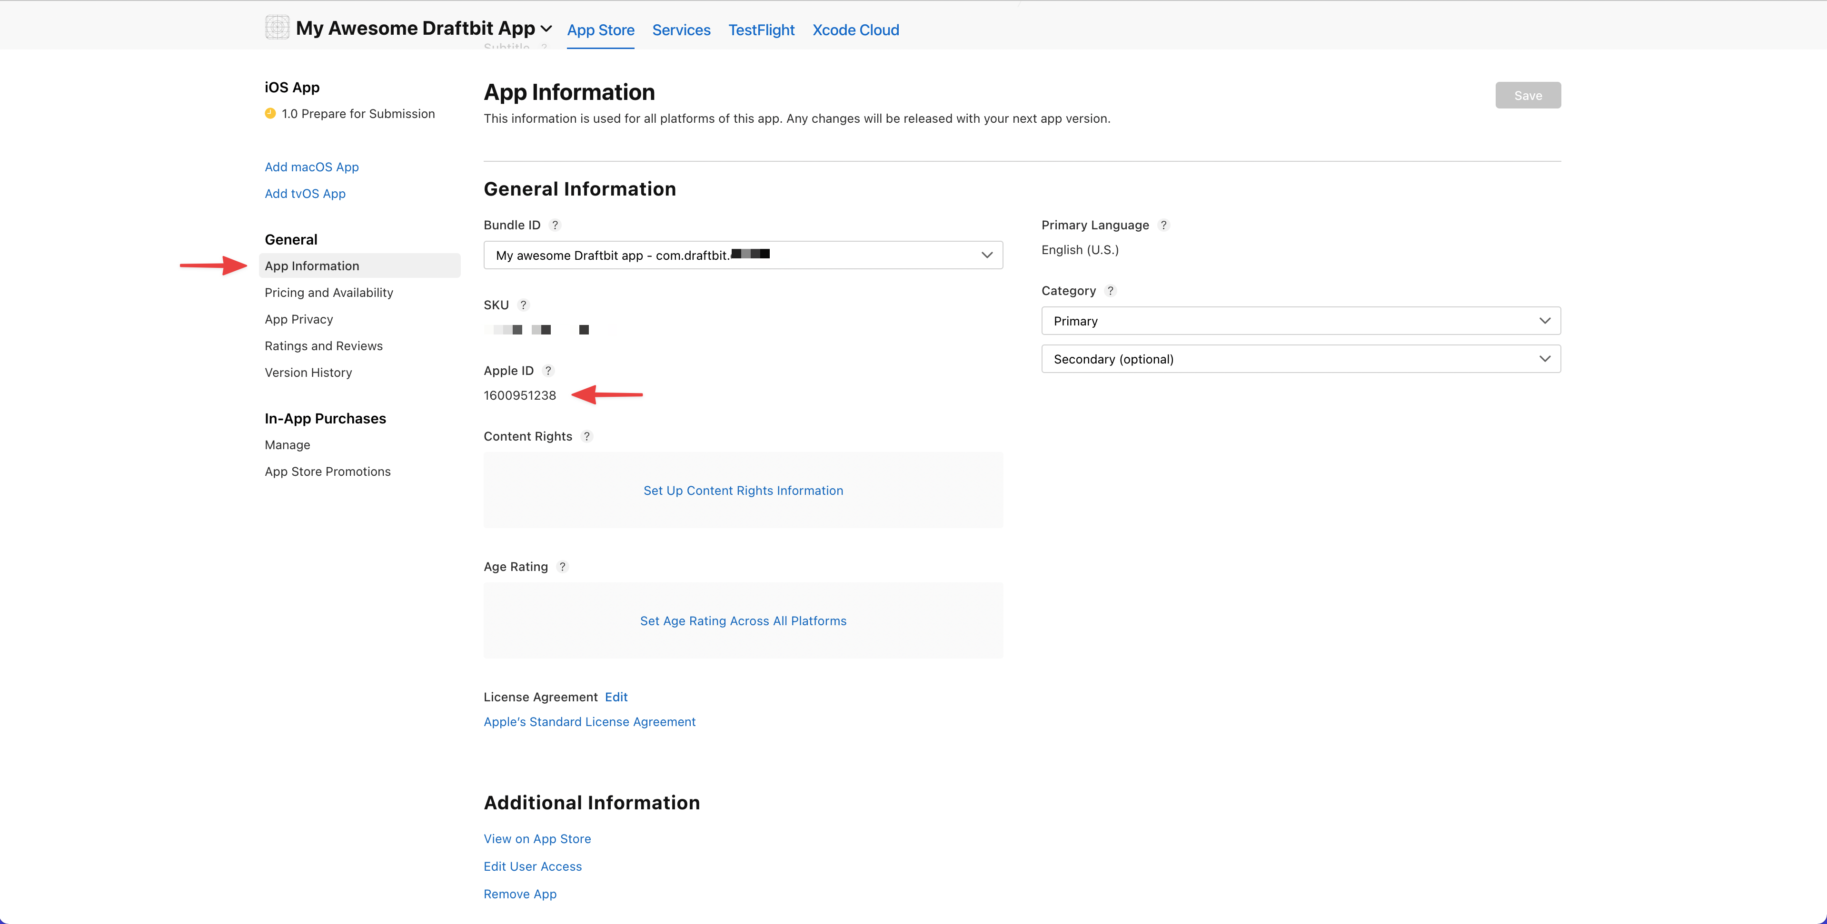
Task: Click the Content Rights help icon
Action: click(586, 436)
